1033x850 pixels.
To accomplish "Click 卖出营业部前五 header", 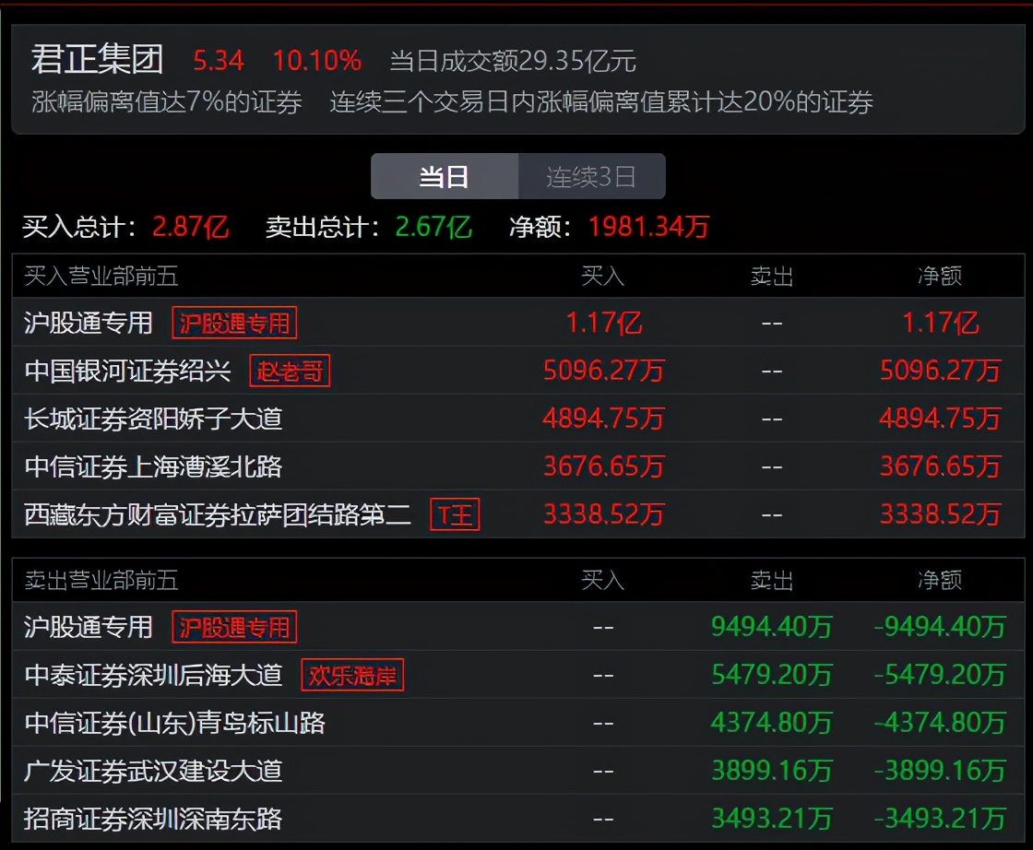I will coord(101,580).
